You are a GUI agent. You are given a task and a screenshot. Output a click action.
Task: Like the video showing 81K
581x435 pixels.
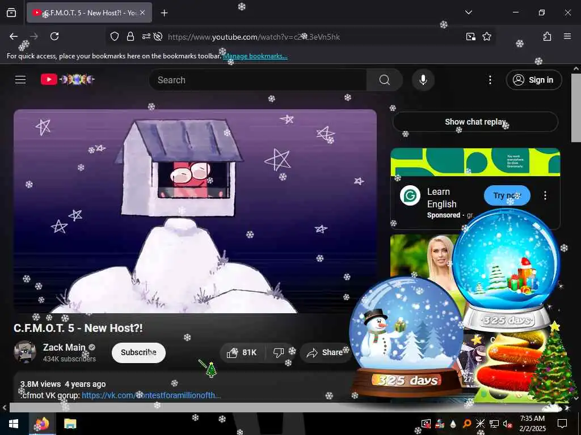click(242, 352)
